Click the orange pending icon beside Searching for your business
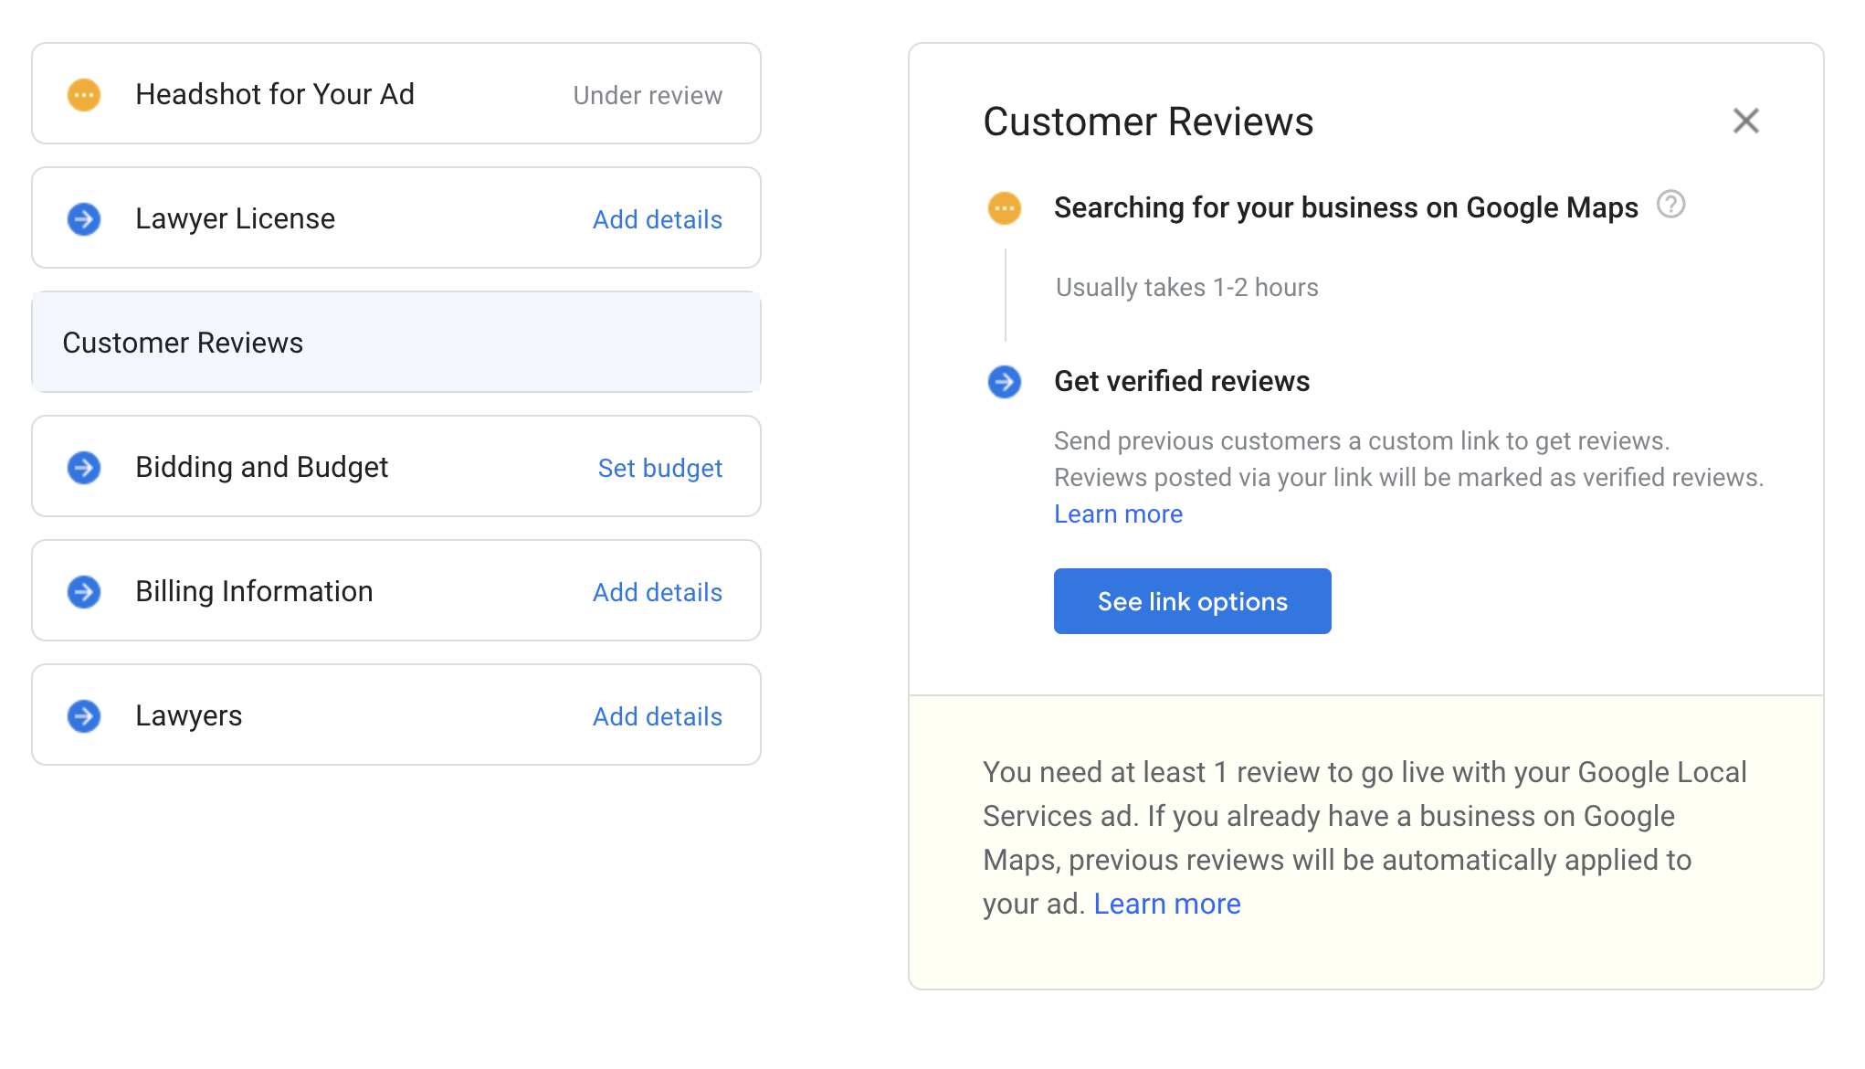This screenshot has height=1069, width=1865. coord(1005,208)
